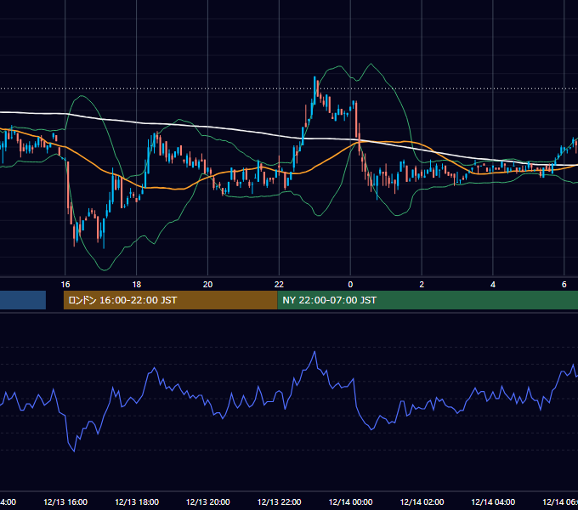
Task: Select the hour label 16 on upper axis
Action: click(x=65, y=285)
